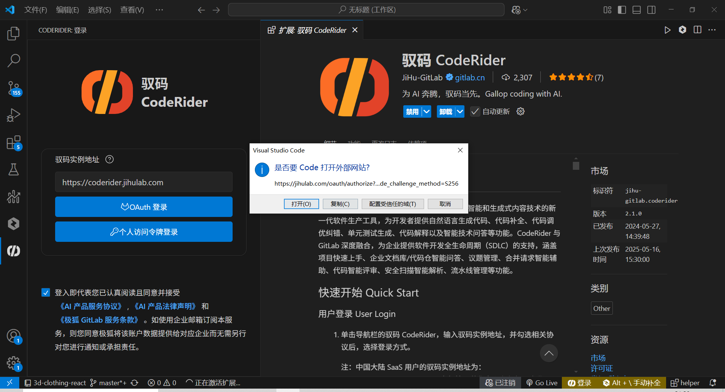Open the Run and Debug view
Screen dimensions: 725x392
coord(14,115)
